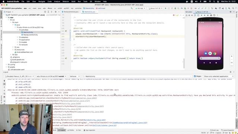This screenshot has width=238, height=134.
Task: Click Select Opened File target icon in Project panel
Action: 45,12
